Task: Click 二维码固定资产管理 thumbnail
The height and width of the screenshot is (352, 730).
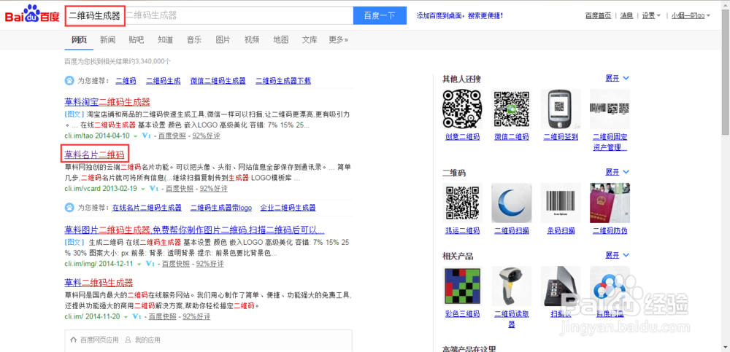Action: (610, 109)
